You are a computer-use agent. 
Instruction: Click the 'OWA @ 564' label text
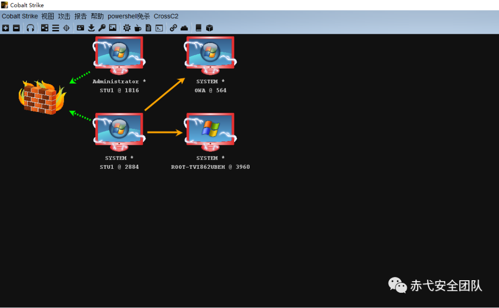pos(210,91)
